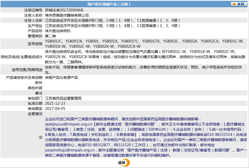Click the 返回 button at top right

point(239,4)
